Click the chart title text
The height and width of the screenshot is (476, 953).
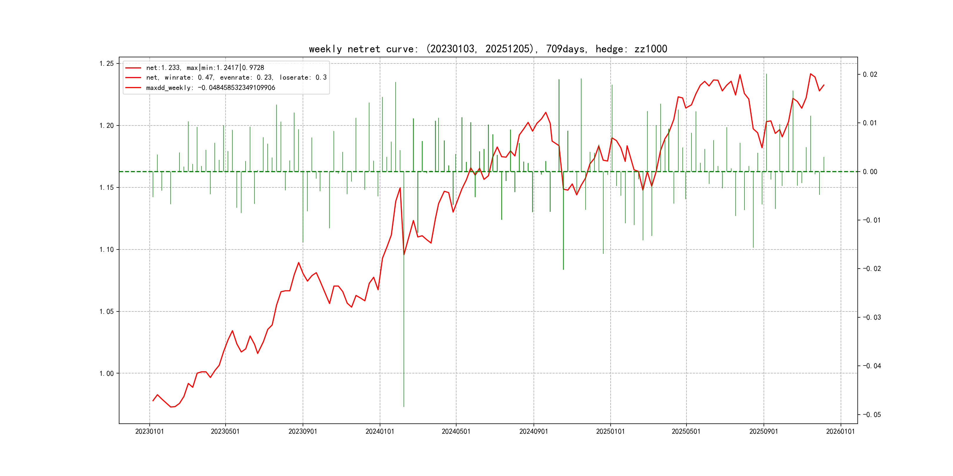tap(488, 49)
